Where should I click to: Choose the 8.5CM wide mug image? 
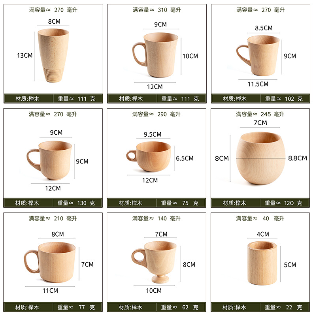click(x=258, y=56)
